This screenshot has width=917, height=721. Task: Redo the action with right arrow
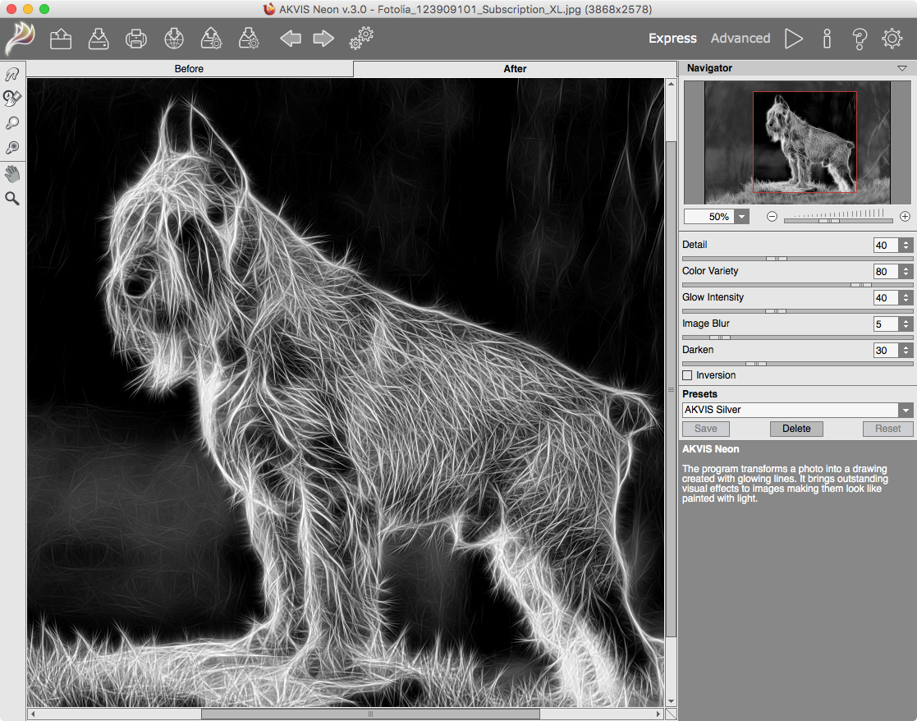coord(323,39)
